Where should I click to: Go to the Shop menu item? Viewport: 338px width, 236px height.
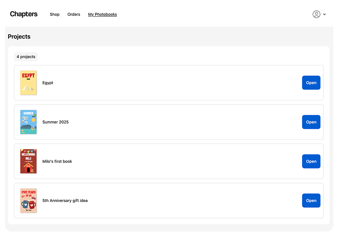click(x=54, y=14)
